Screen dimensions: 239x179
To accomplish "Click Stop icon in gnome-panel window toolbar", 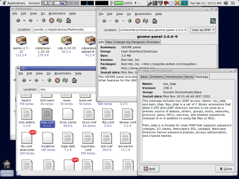I will [138, 21].
